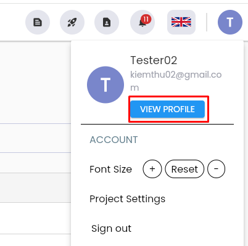The height and width of the screenshot is (246, 248).
Task: Open the contact file icon
Action: [107, 22]
